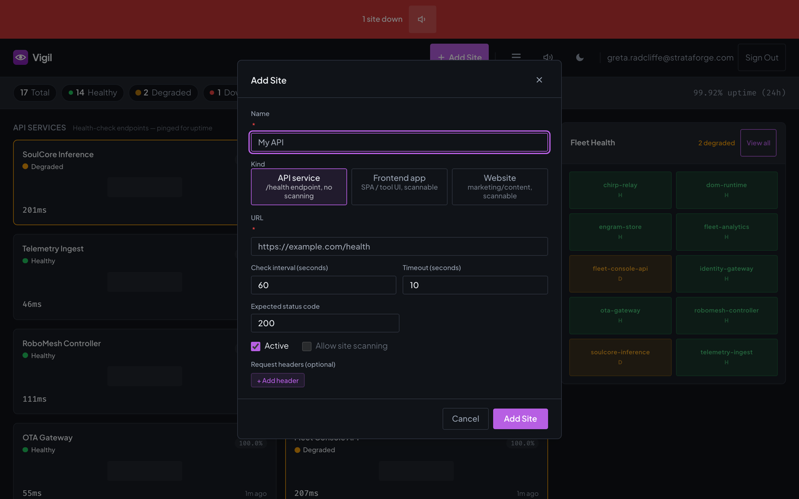Select the API service kind
Screen dimensions: 799x499
coord(299,187)
